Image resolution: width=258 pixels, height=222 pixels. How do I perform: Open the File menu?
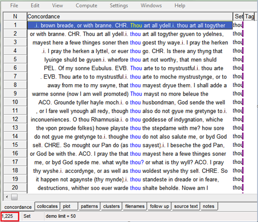[x=14, y=6]
